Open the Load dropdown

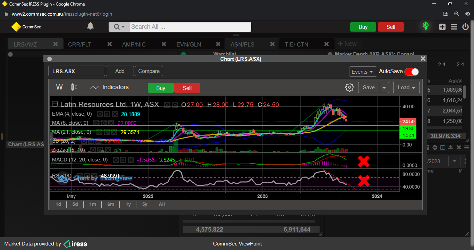click(406, 87)
